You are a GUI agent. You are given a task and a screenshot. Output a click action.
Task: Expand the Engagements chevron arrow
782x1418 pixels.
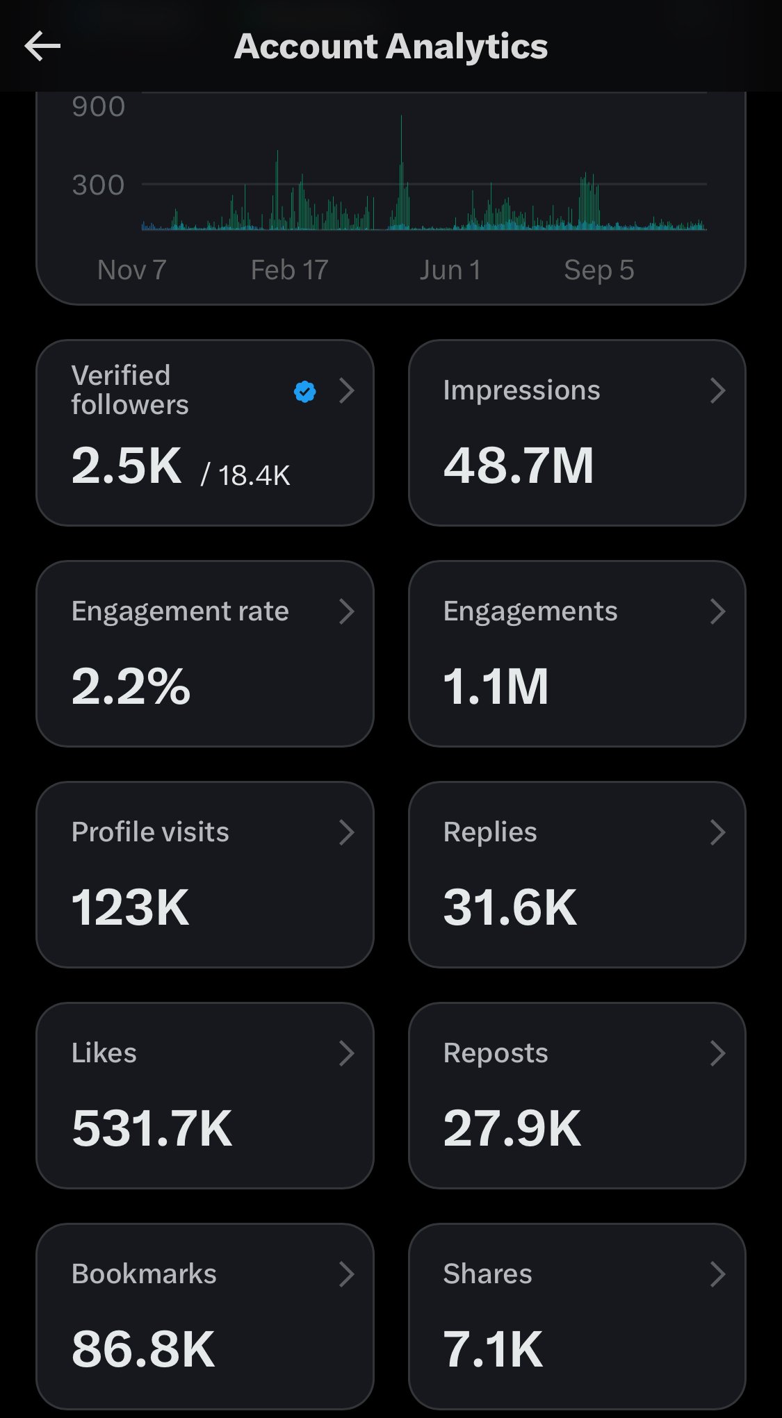[x=718, y=611]
